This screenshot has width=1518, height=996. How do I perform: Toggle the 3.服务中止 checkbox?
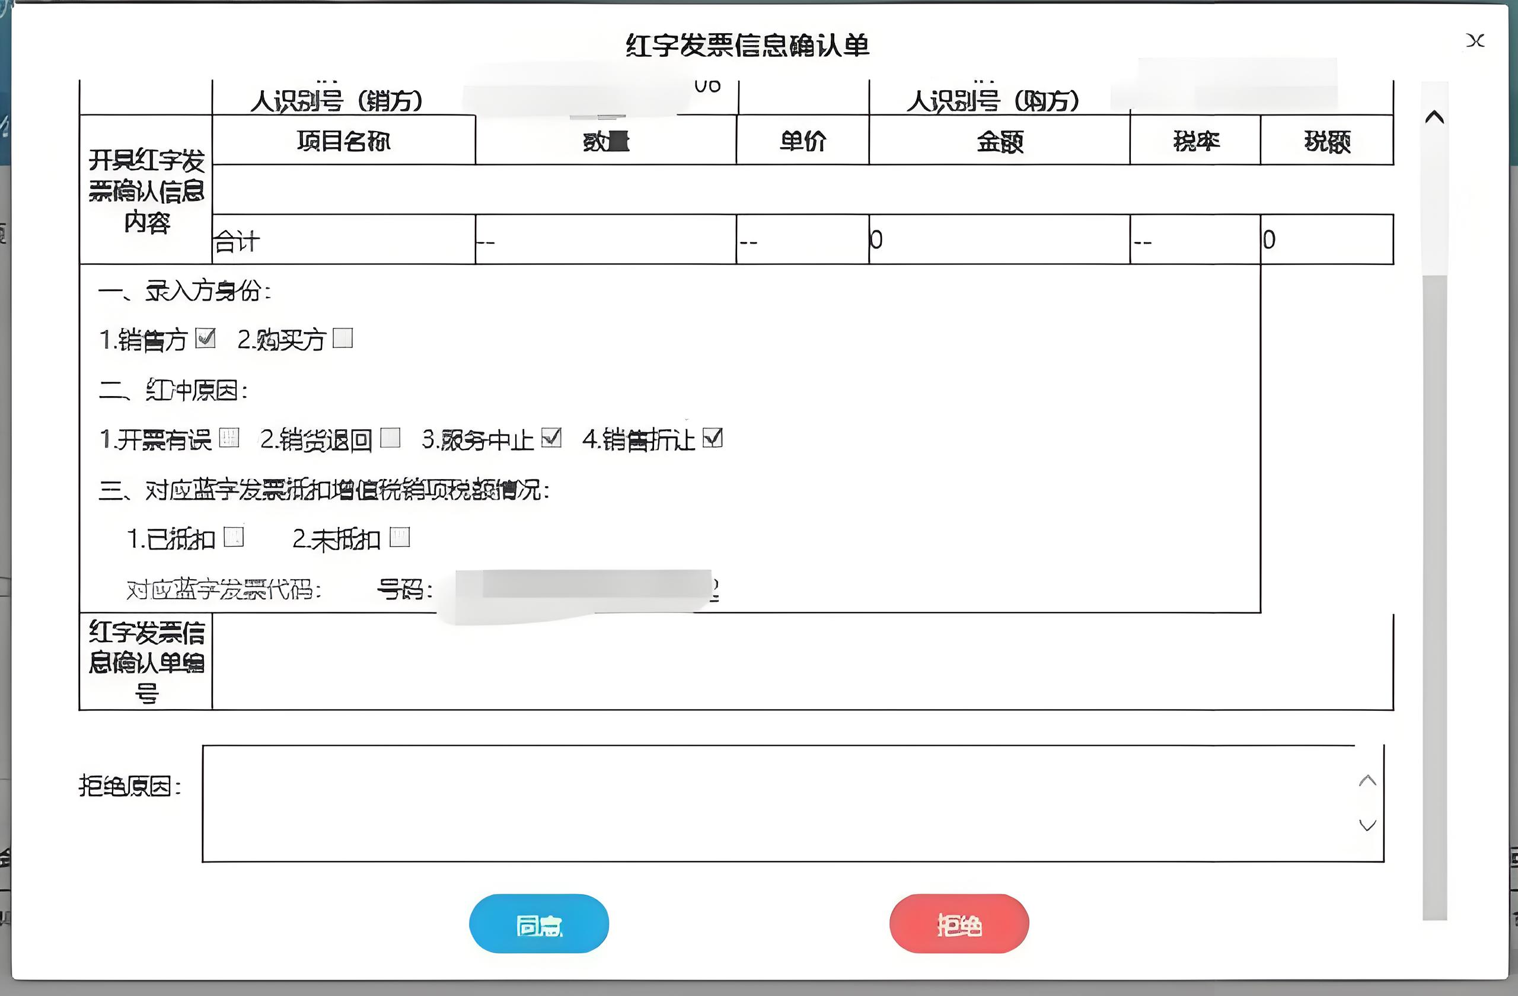[x=551, y=438]
